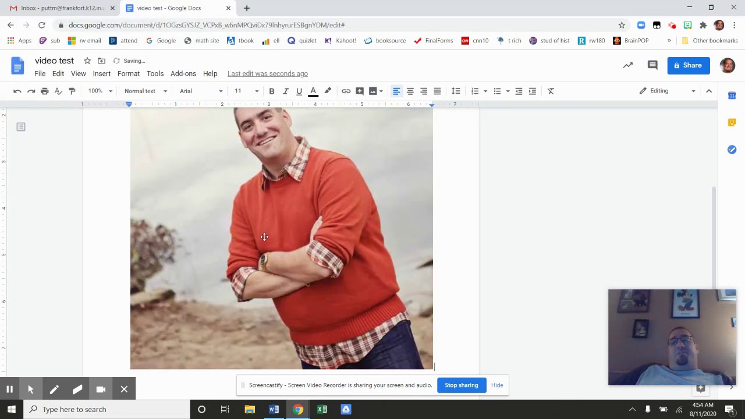The image size is (745, 419).
Task: Pick highlight color marker icon
Action: (x=328, y=91)
